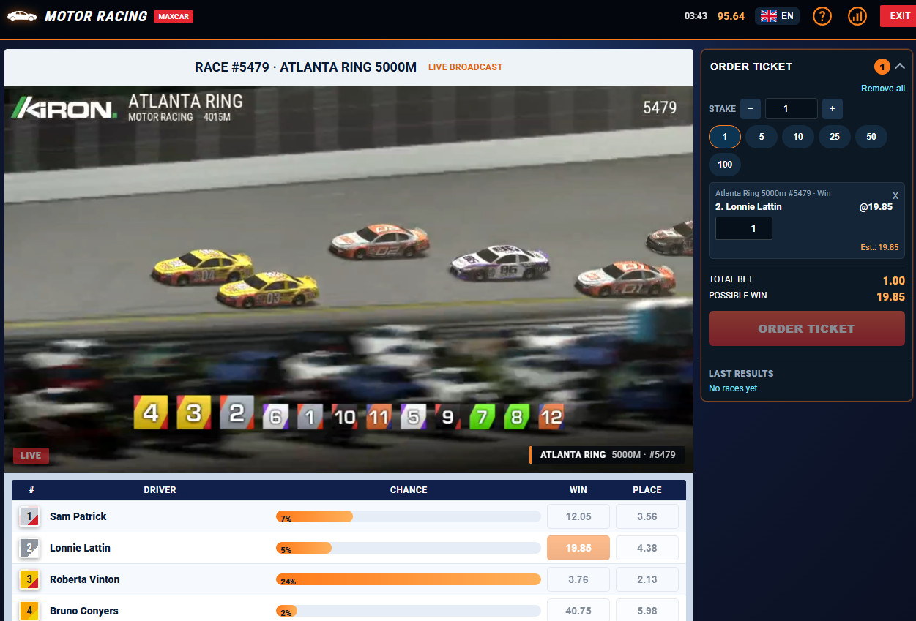This screenshot has width=916, height=621.
Task: Click the Win column header
Action: tap(578, 490)
